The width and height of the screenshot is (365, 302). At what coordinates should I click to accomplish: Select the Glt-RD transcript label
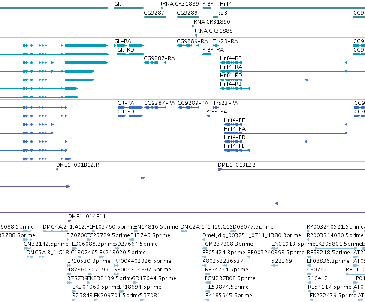coord(126,50)
